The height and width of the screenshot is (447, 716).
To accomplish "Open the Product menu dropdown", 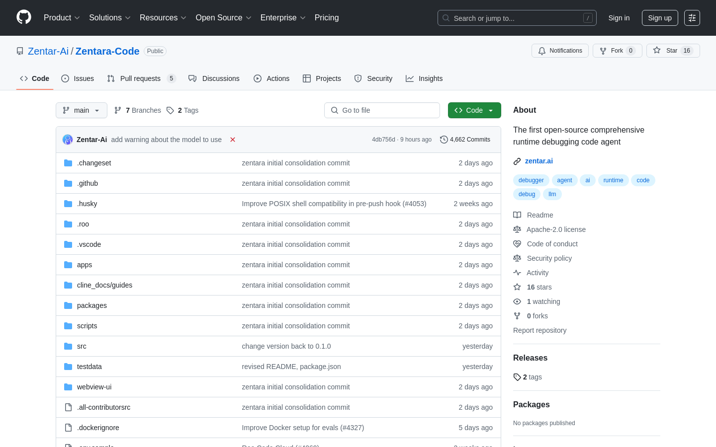I will (62, 18).
